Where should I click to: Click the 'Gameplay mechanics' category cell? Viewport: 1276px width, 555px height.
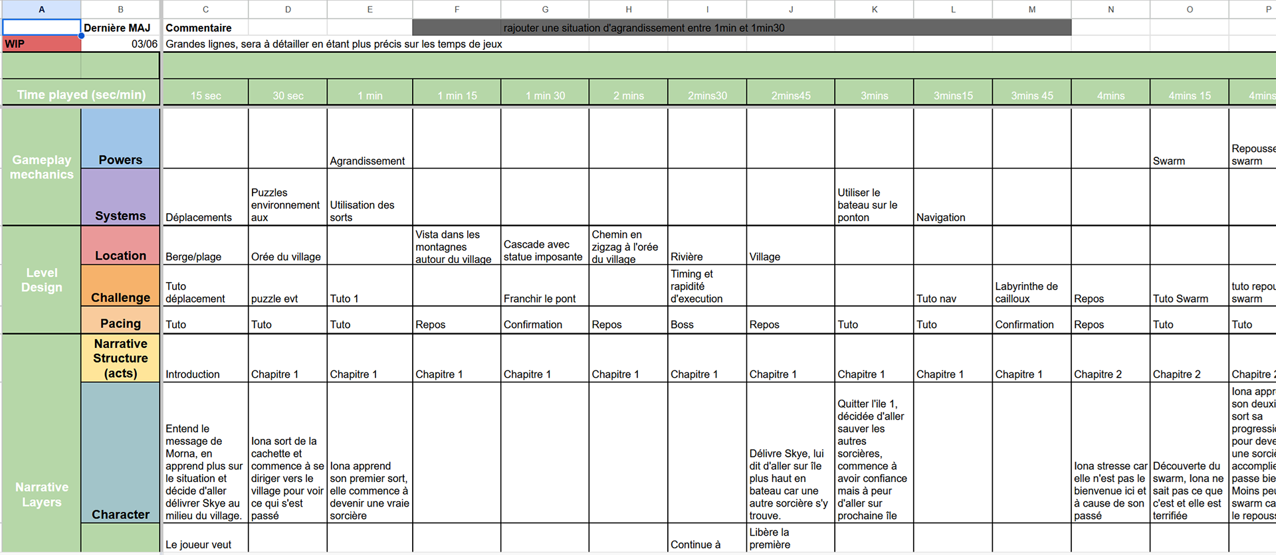pos(41,167)
